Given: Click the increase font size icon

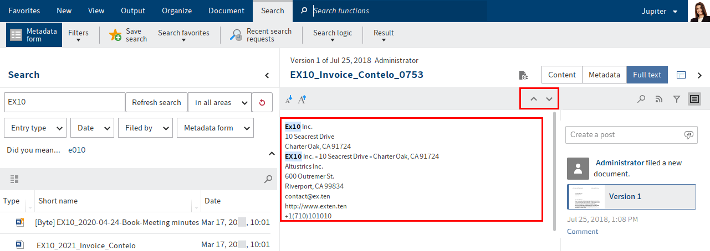Looking at the screenshot, I should [x=302, y=100].
